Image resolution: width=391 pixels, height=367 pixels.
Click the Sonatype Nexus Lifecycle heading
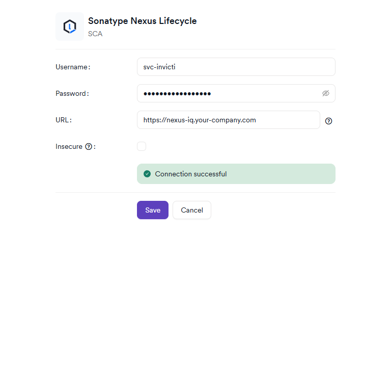[x=143, y=21]
